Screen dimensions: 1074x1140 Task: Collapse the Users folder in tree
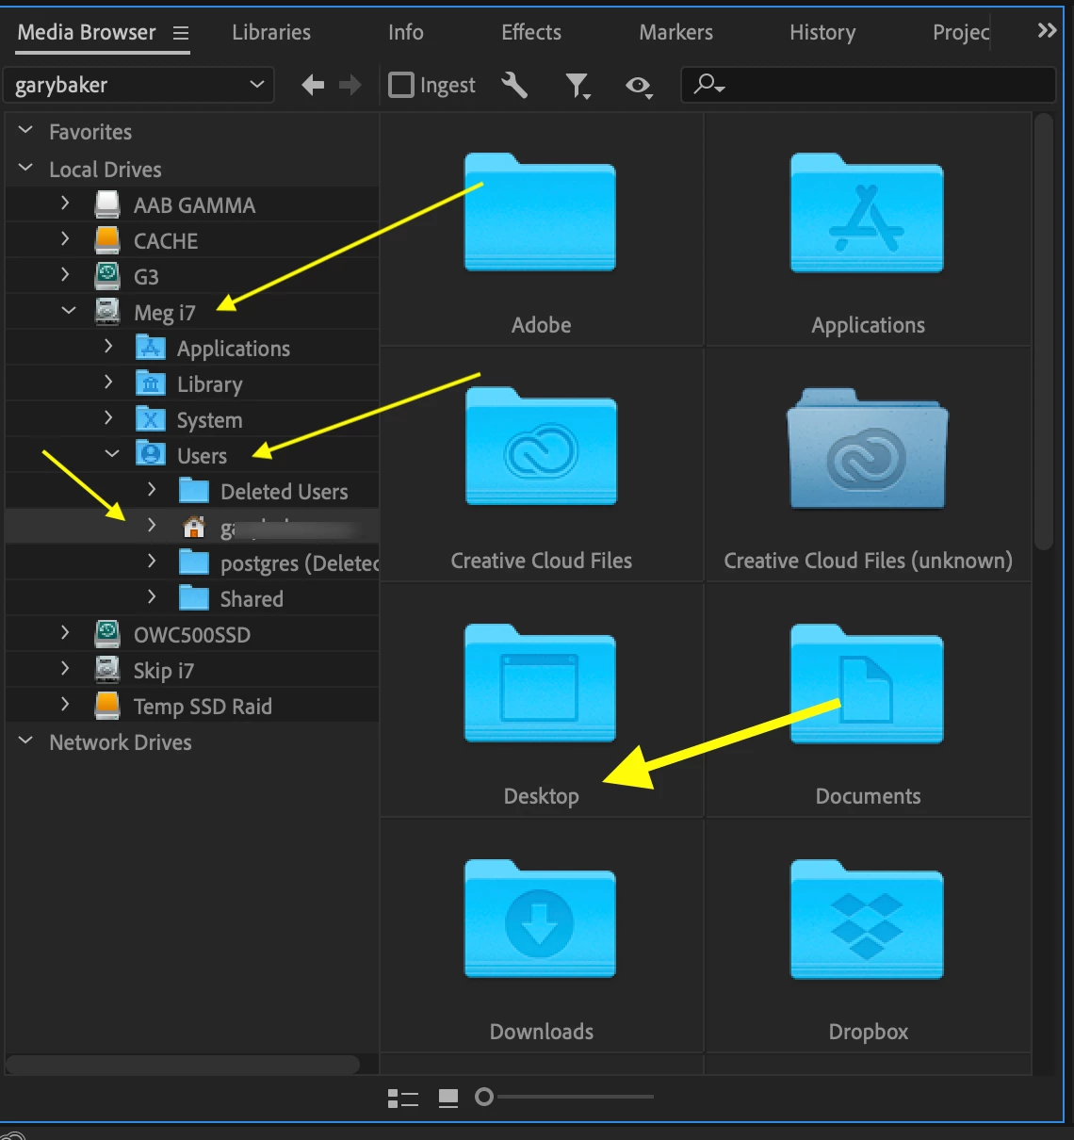[112, 453]
